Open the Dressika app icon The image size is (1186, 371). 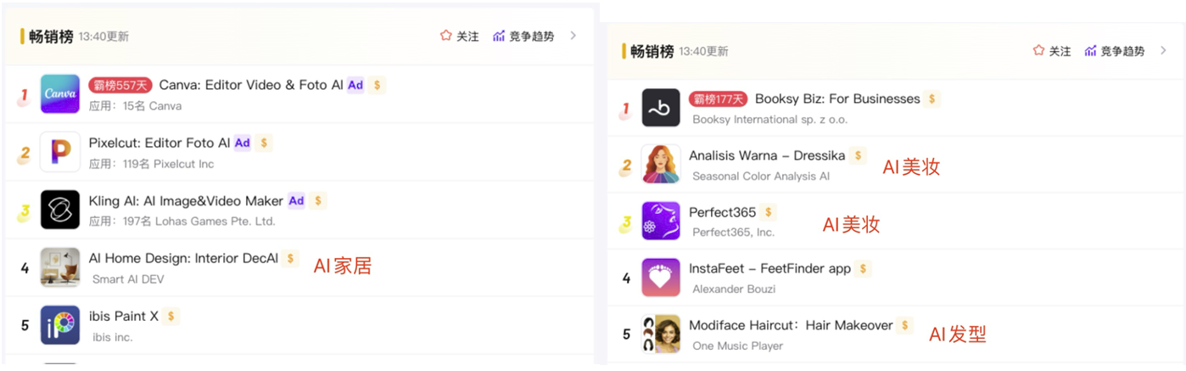[661, 165]
